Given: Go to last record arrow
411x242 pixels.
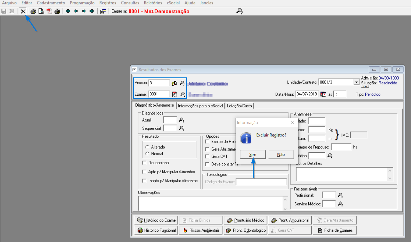Looking at the screenshot, I should (x=92, y=11).
